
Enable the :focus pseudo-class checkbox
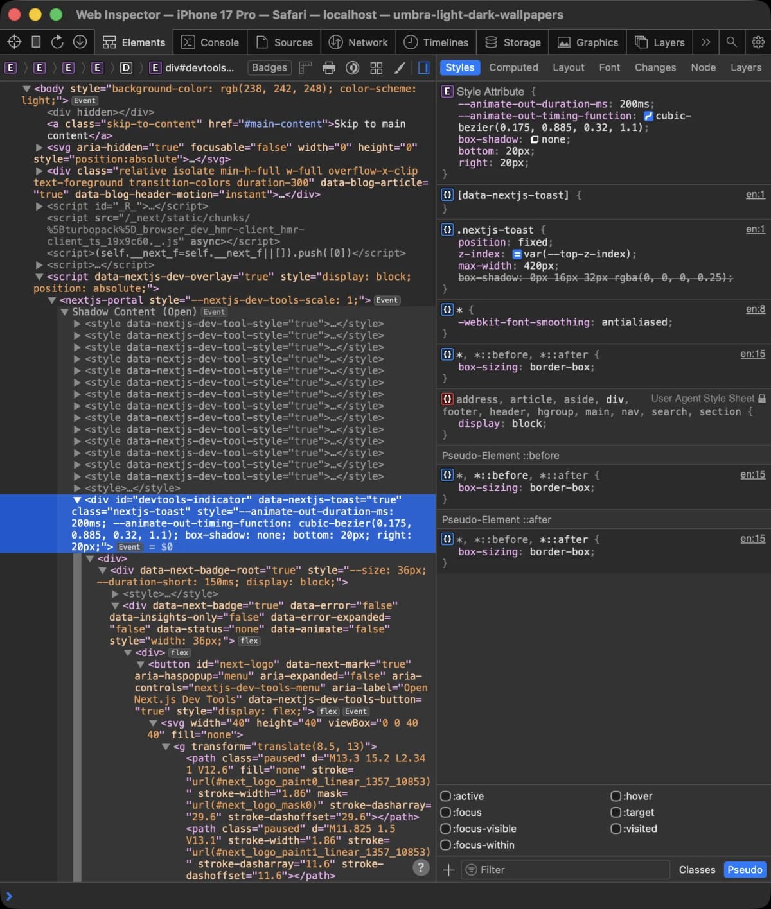point(445,812)
